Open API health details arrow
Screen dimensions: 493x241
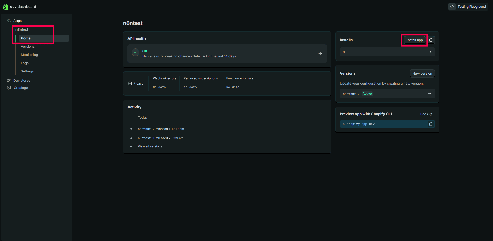[x=320, y=54]
